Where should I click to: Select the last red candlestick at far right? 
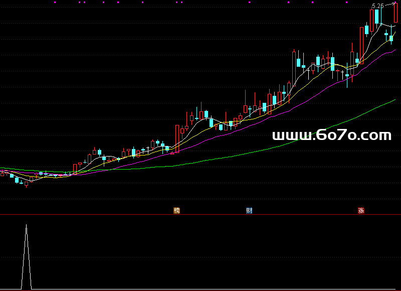[x=395, y=13]
